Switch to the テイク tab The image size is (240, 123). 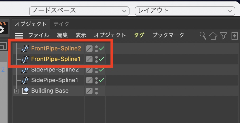(x=61, y=24)
